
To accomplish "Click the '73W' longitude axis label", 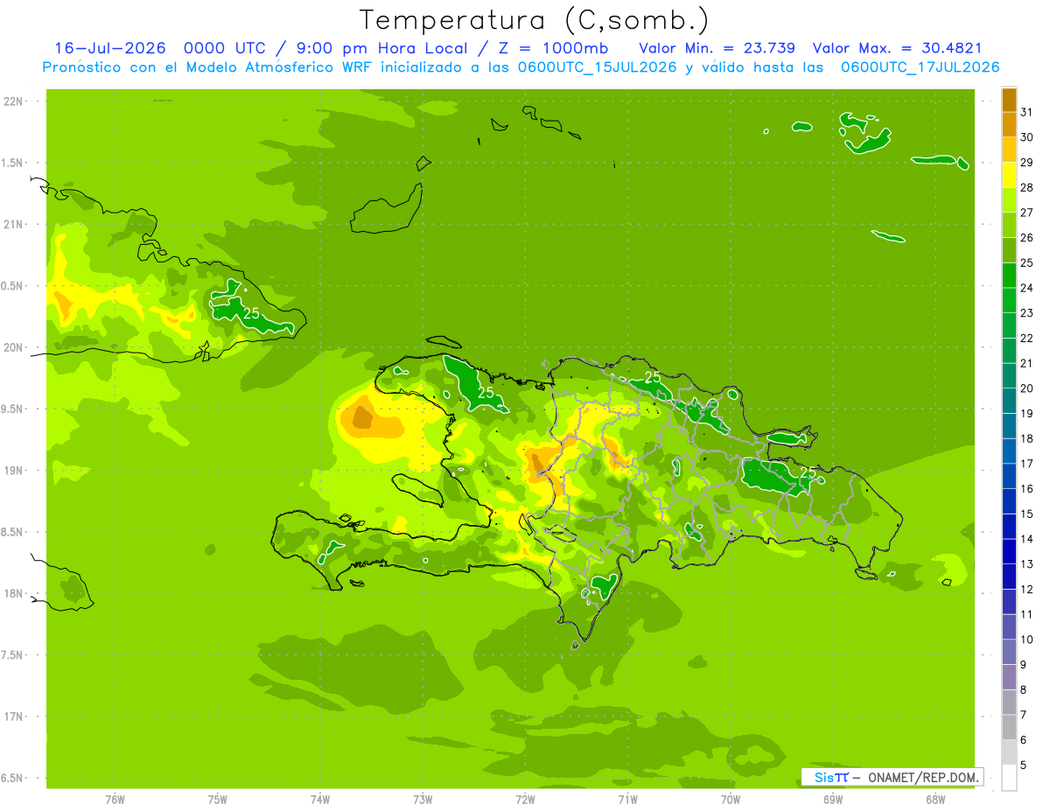I will 423,800.
